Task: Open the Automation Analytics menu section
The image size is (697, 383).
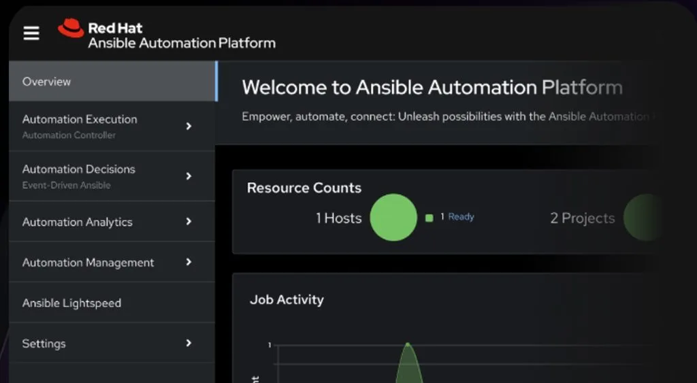Action: click(112, 221)
